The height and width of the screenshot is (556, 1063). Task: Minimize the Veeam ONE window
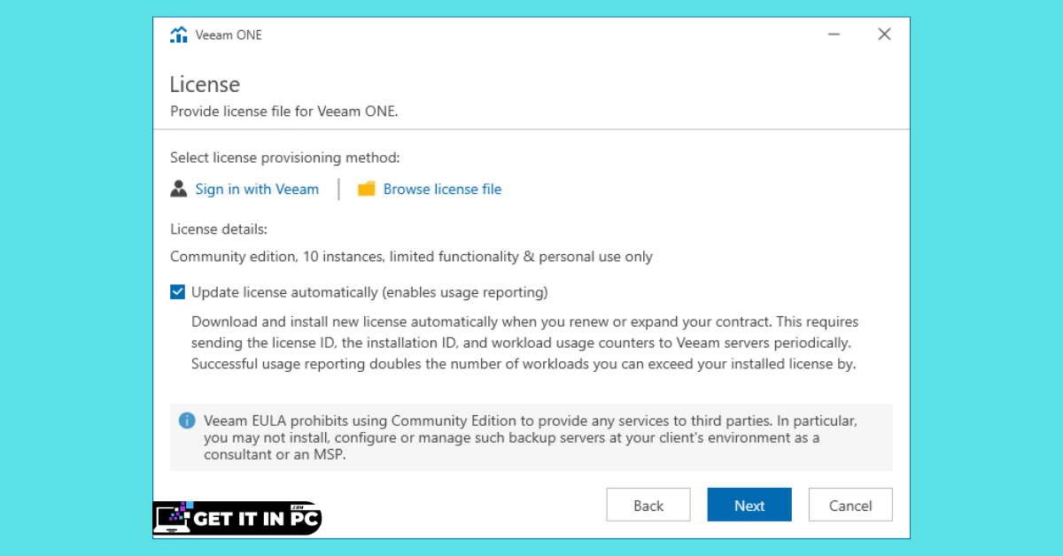(x=834, y=35)
